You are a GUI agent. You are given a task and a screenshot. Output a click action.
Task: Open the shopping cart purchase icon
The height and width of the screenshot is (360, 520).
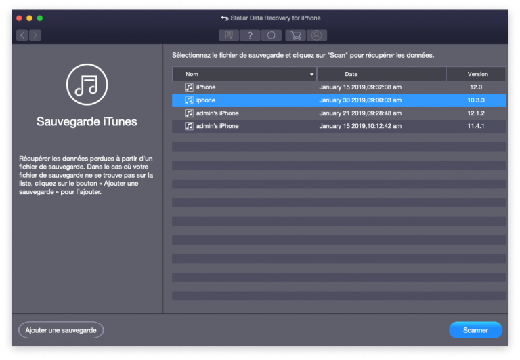(x=295, y=35)
